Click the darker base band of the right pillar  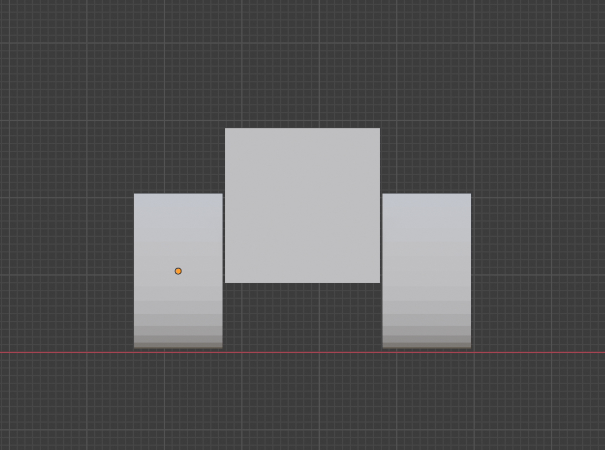point(427,342)
